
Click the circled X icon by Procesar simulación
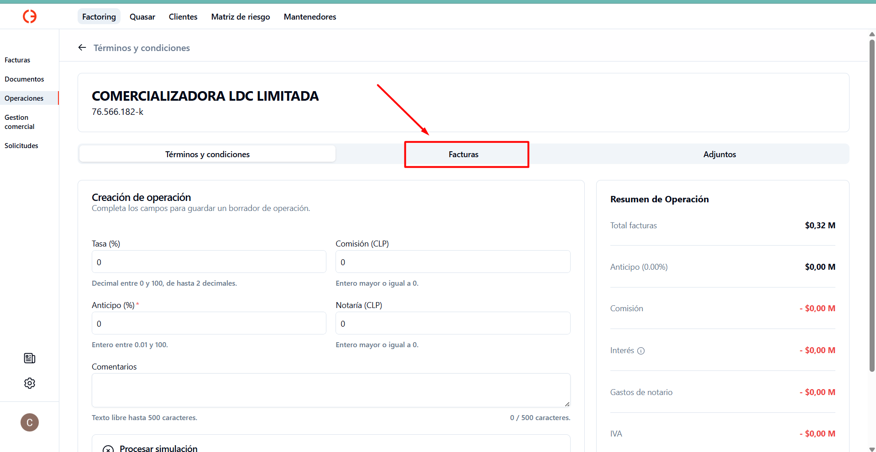(x=108, y=449)
